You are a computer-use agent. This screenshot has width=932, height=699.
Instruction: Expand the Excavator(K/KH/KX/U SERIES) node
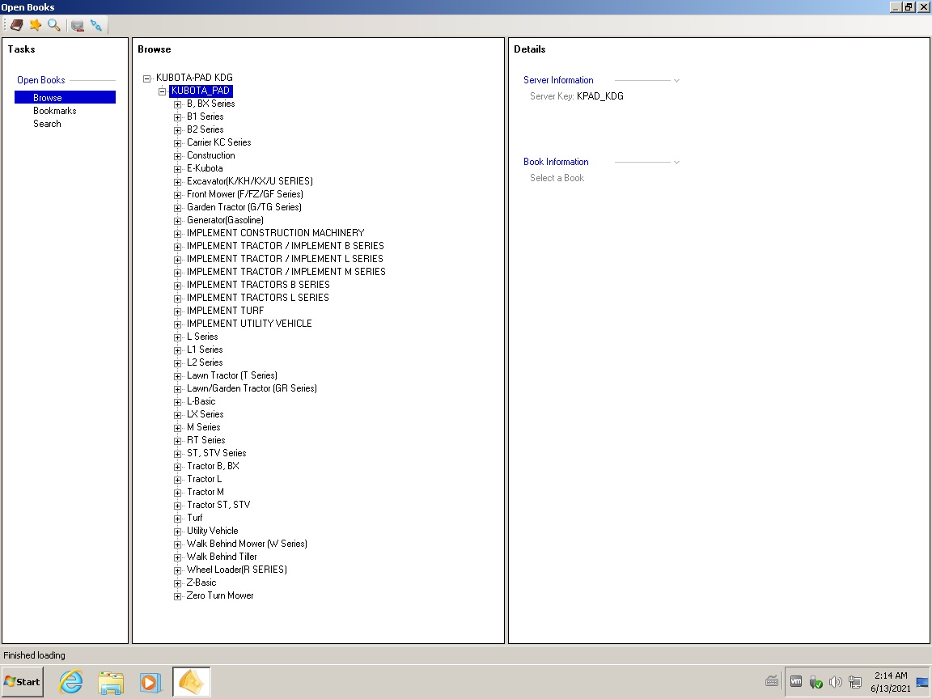pyautogui.click(x=177, y=182)
